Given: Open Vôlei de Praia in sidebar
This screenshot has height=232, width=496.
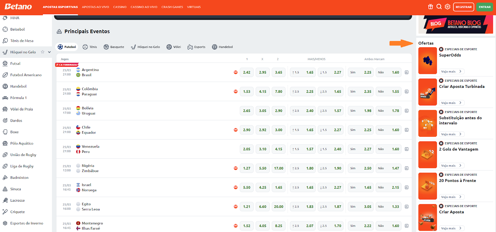Looking at the screenshot, I should [x=21, y=109].
